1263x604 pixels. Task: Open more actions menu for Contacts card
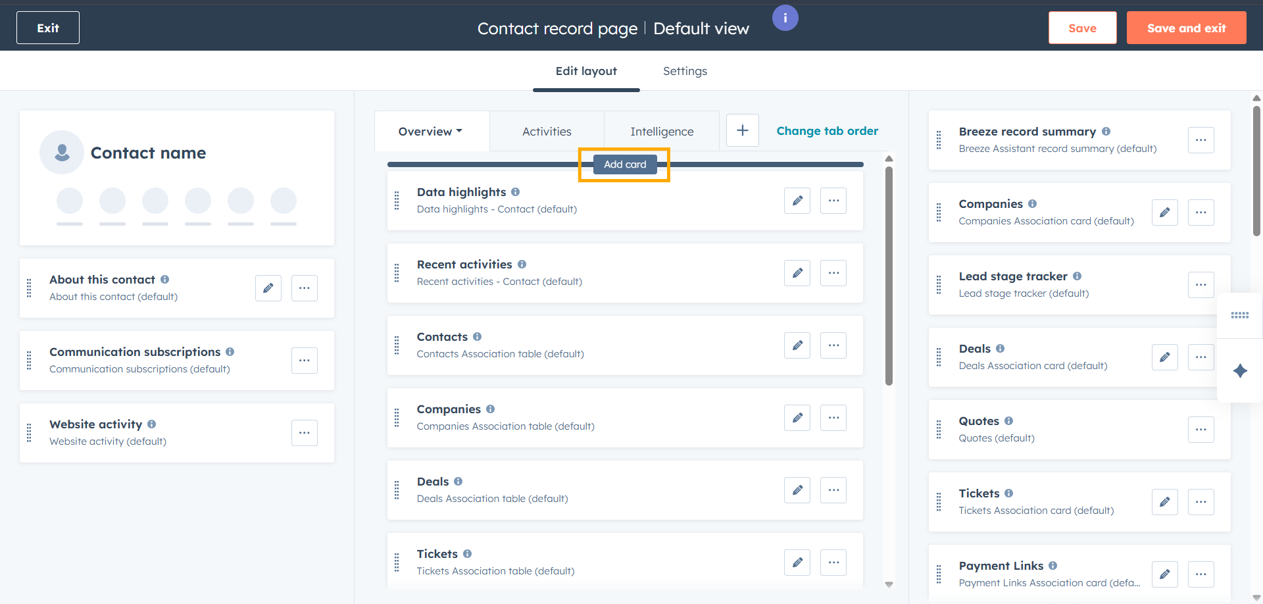click(833, 345)
